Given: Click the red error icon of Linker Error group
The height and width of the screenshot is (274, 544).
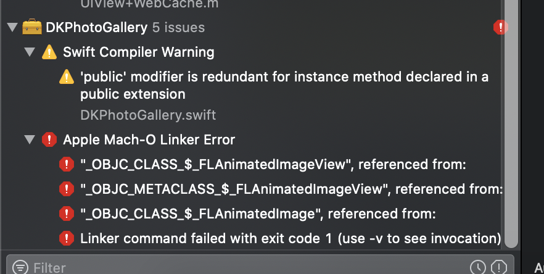Looking at the screenshot, I should (49, 139).
